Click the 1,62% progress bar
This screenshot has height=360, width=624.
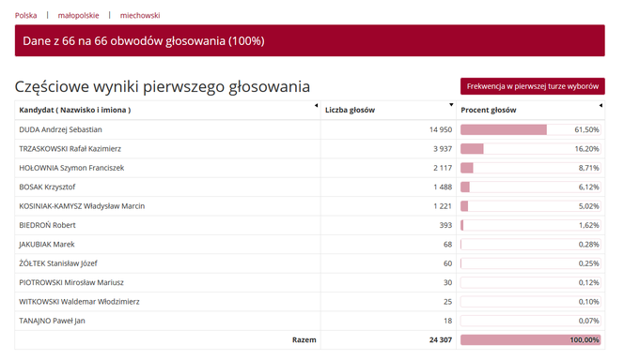pyautogui.click(x=530, y=225)
